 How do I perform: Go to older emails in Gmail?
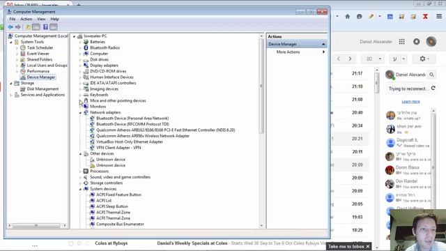(350, 59)
